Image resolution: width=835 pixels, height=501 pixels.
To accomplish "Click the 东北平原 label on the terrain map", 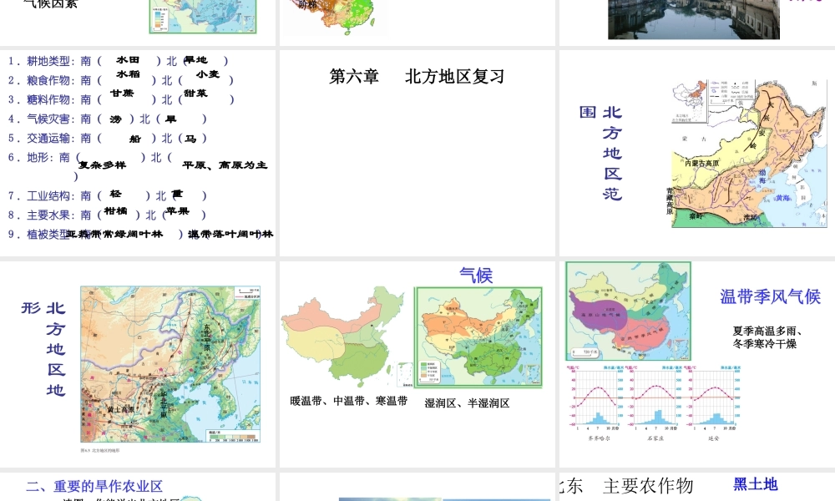I will [x=207, y=337].
